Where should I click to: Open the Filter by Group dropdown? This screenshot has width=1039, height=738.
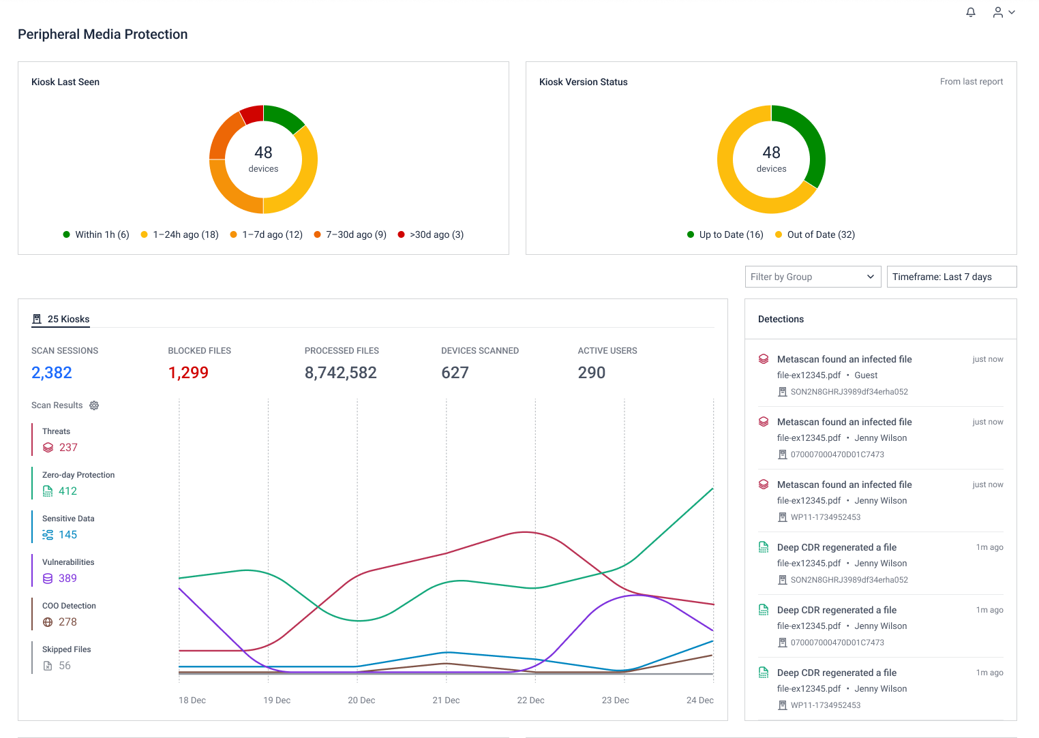[x=812, y=277]
